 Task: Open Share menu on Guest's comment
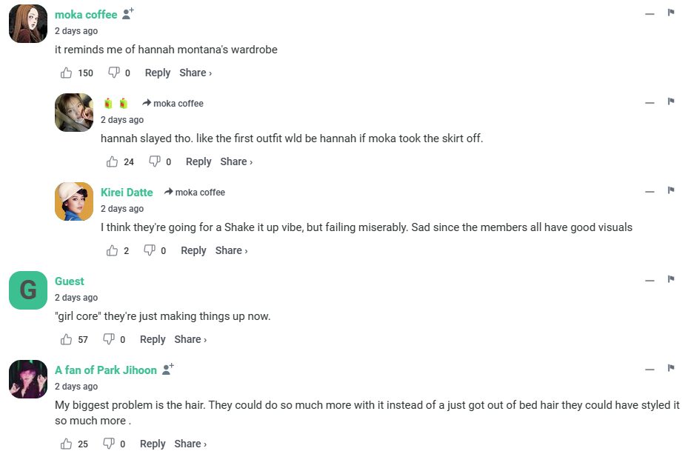[190, 339]
